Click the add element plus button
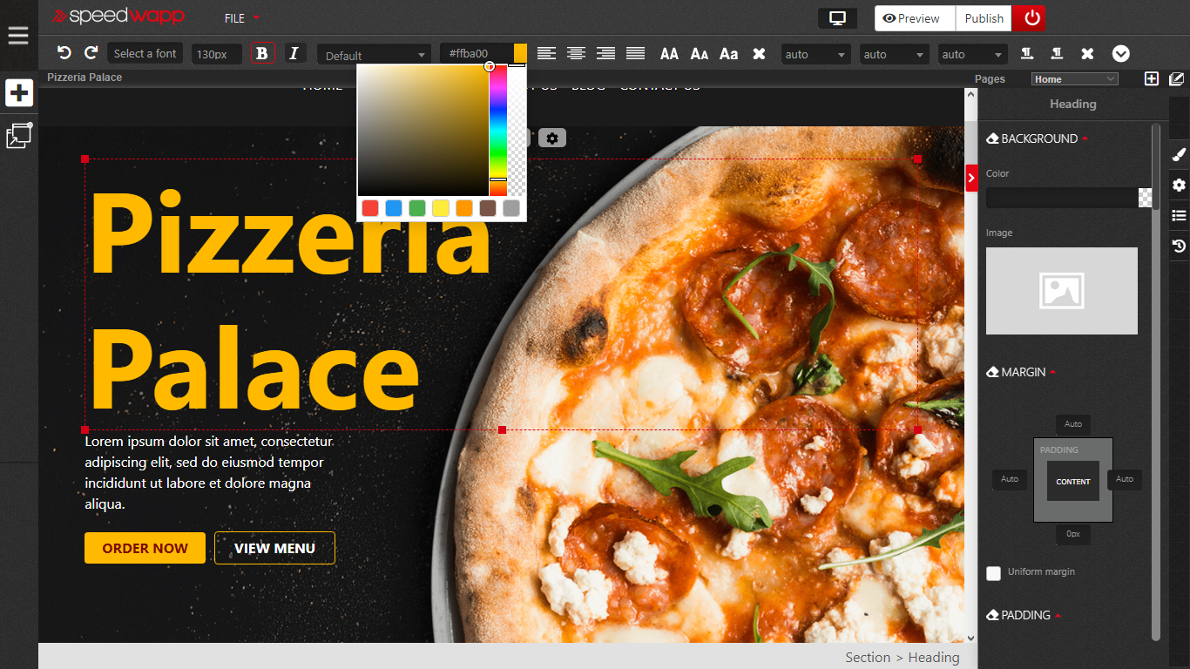The image size is (1190, 669). tap(19, 92)
